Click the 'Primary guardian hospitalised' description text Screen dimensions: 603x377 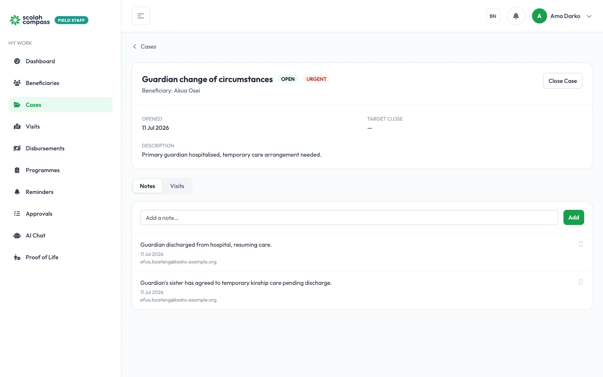232,155
